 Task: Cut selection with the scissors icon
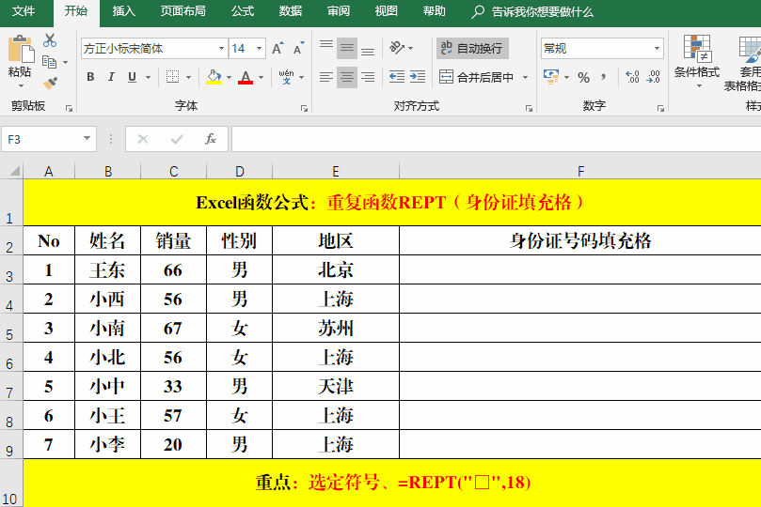pyautogui.click(x=50, y=40)
